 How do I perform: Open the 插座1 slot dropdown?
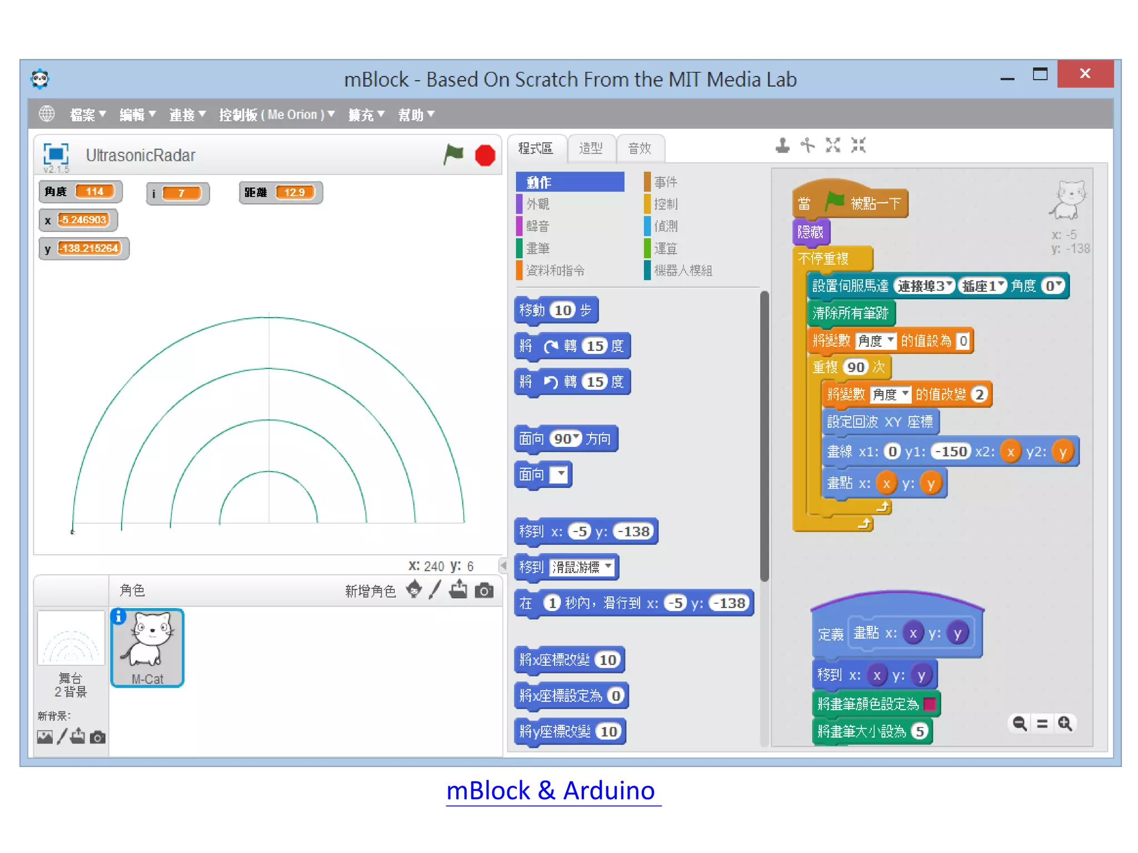pos(982,285)
